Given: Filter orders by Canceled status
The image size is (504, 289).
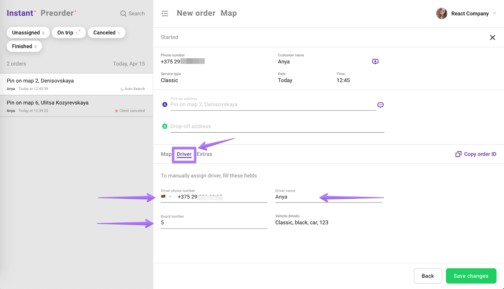Looking at the screenshot, I should pos(106,33).
